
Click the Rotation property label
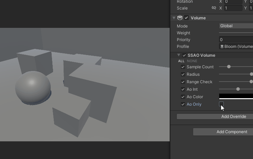click(x=185, y=2)
